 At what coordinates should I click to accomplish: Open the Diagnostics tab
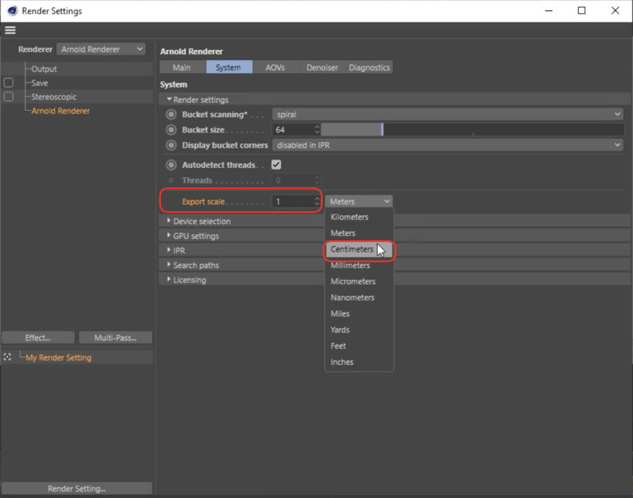point(369,67)
